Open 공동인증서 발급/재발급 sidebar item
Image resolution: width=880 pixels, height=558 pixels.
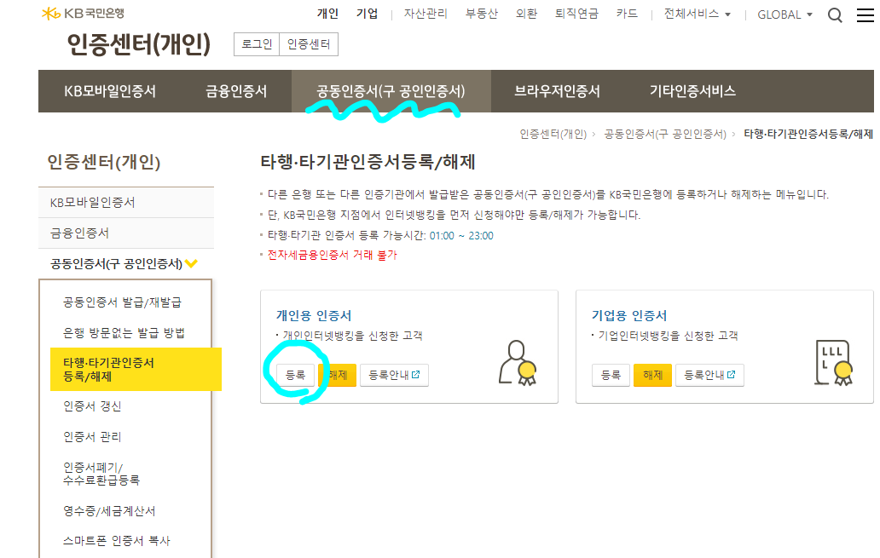click(122, 302)
